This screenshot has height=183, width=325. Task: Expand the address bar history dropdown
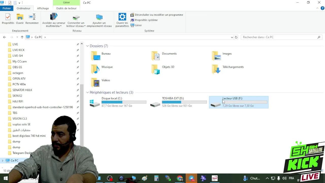click(232, 37)
